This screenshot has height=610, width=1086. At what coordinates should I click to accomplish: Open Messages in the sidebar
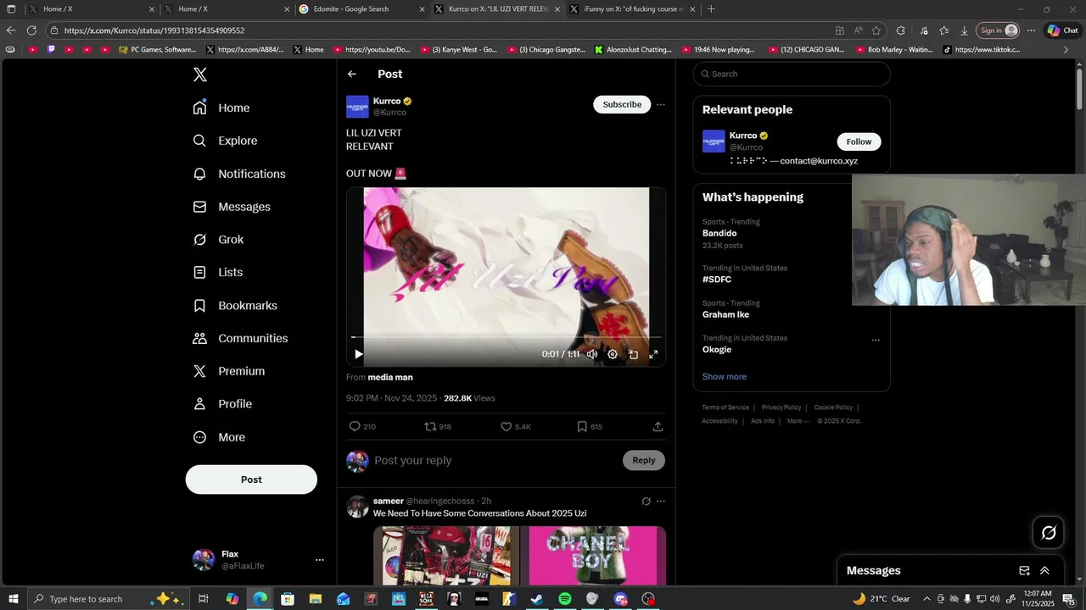click(232, 207)
